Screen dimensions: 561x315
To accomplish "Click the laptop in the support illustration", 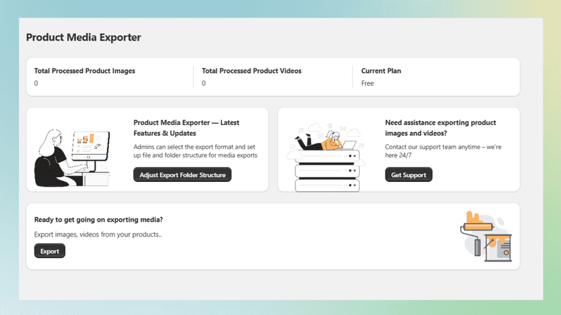I will pyautogui.click(x=348, y=145).
